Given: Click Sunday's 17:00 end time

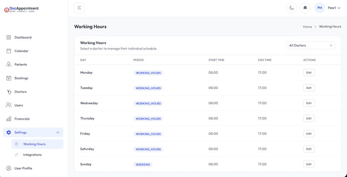Looking at the screenshot, I should (262, 164).
